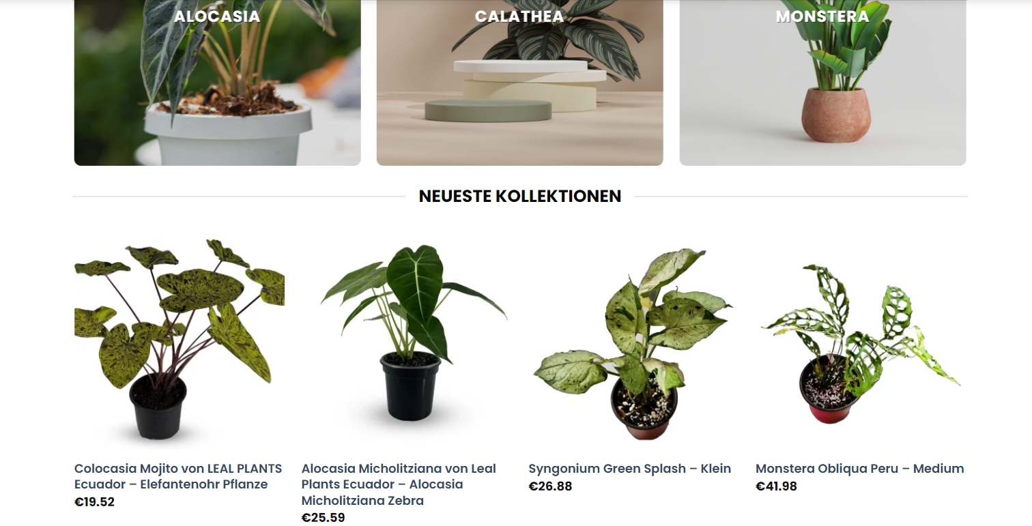Open Alocasia Micholitziana von Leal Plants title
The width and height of the screenshot is (1032, 526).
click(x=399, y=484)
